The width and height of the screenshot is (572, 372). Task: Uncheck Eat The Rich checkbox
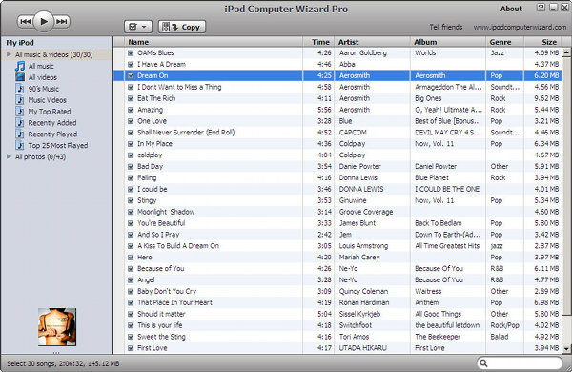tap(131, 98)
